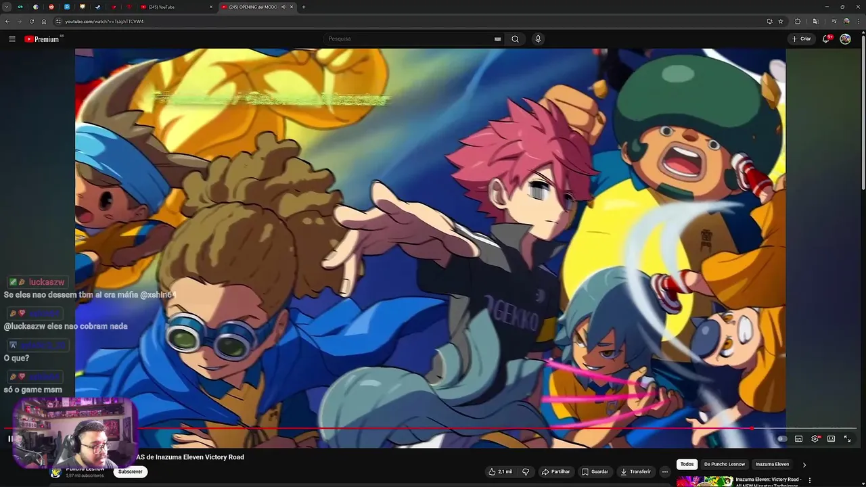Open a new browser tab

point(304,7)
